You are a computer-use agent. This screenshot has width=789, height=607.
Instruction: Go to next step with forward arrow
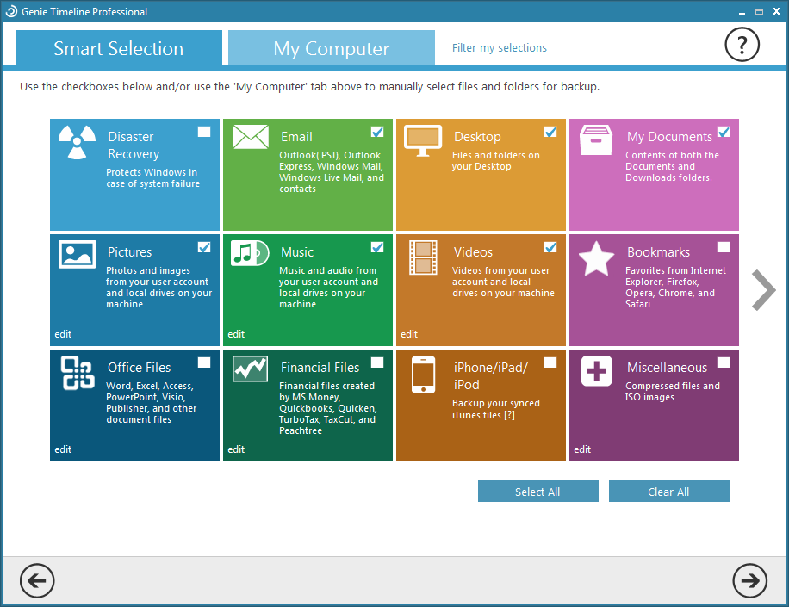(x=749, y=581)
